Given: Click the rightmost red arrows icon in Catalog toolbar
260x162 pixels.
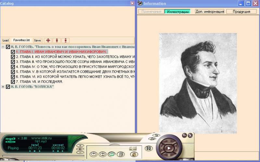Looking at the screenshot, I should point(66,40).
